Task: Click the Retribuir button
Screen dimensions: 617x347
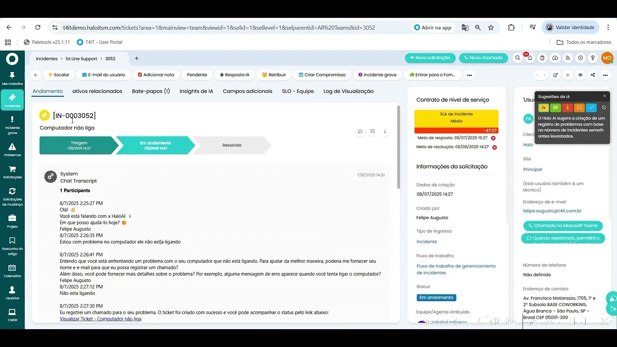Action: click(x=274, y=75)
